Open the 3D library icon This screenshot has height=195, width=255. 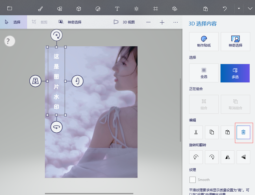coord(175,9)
